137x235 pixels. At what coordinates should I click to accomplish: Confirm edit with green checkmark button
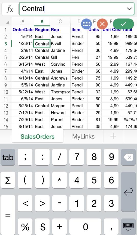point(123,24)
